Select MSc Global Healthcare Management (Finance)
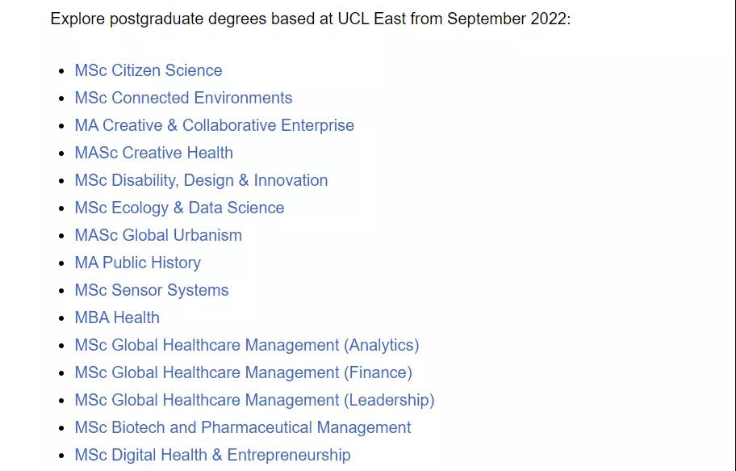736x471 pixels. pyautogui.click(x=243, y=372)
